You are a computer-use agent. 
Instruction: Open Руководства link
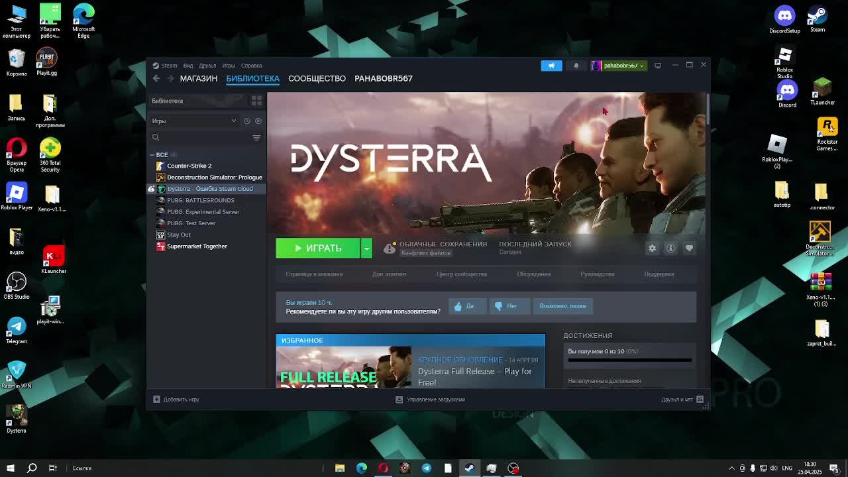point(598,274)
